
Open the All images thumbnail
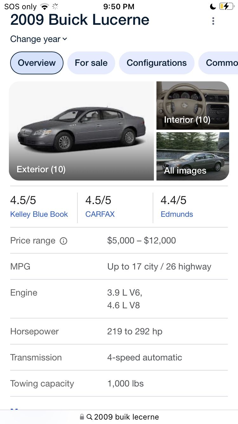[193, 156]
